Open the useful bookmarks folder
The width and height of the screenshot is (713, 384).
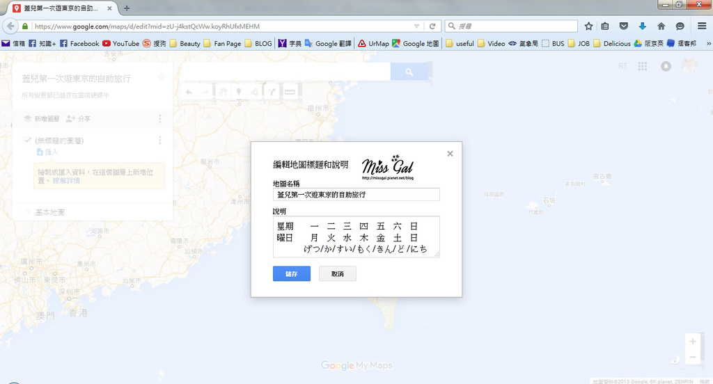coord(460,44)
